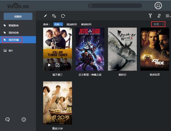Focus the top search field
171x131 pixels.
click(x=115, y=5)
